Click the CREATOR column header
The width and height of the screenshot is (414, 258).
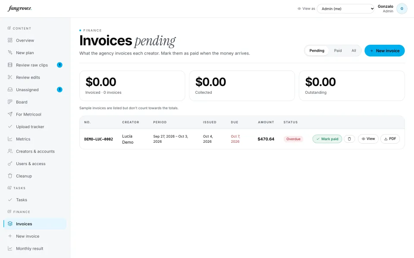click(130, 122)
